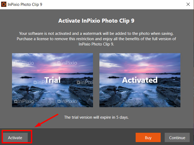Viewport: 194px width, 145px height.
Task: Click the "InPixio Photo Clip 9" window title
Action: [x=25, y=5]
